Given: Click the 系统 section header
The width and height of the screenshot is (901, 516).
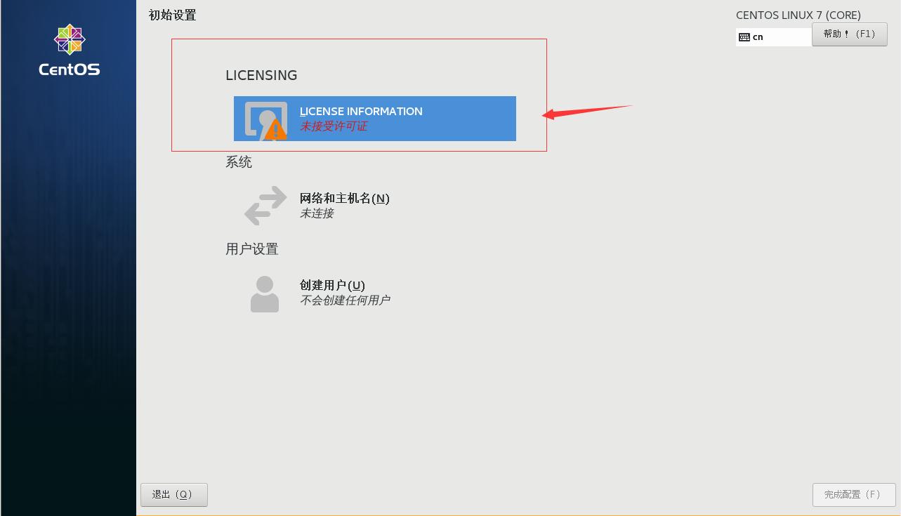Looking at the screenshot, I should (239, 162).
